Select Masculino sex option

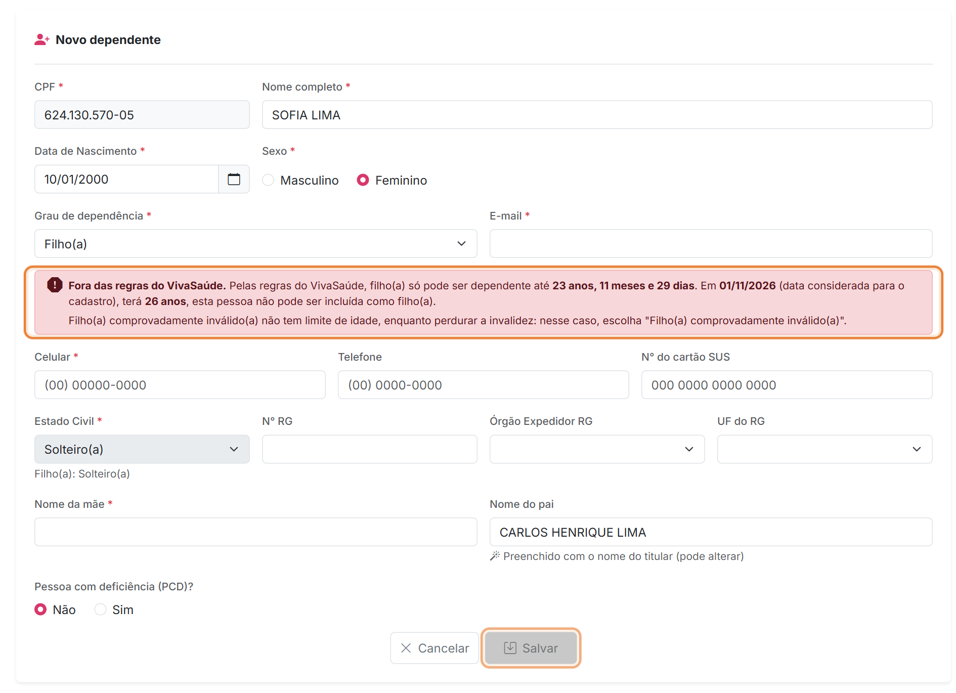click(x=268, y=180)
